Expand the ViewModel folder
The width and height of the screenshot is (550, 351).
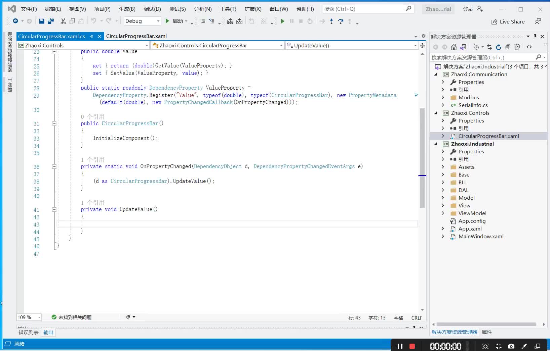[x=443, y=213]
